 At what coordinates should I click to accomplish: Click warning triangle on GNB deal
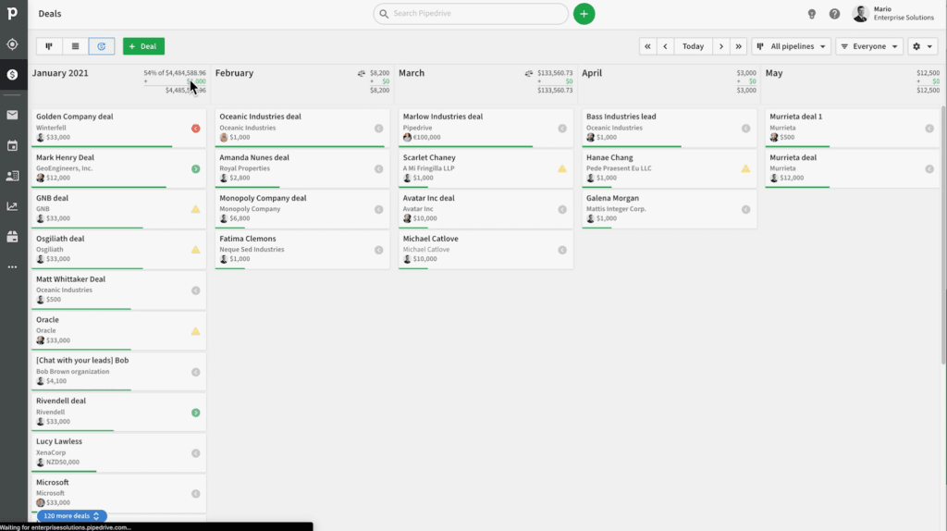196,209
